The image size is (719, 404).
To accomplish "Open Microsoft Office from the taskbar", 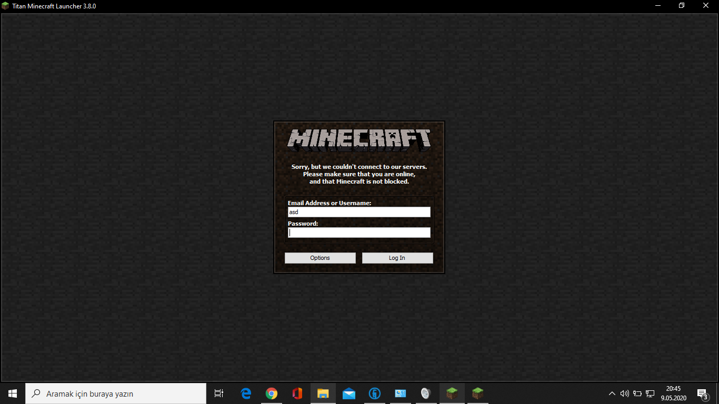I will coord(297,393).
